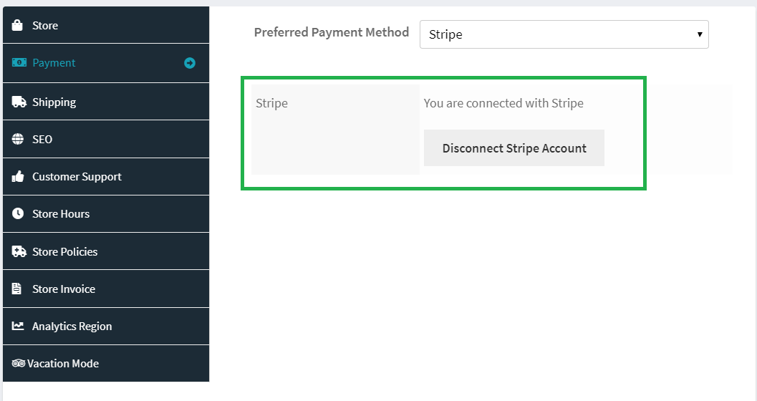Click the Customer Support thumbs-up icon
This screenshot has width=757, height=401.
pos(18,177)
